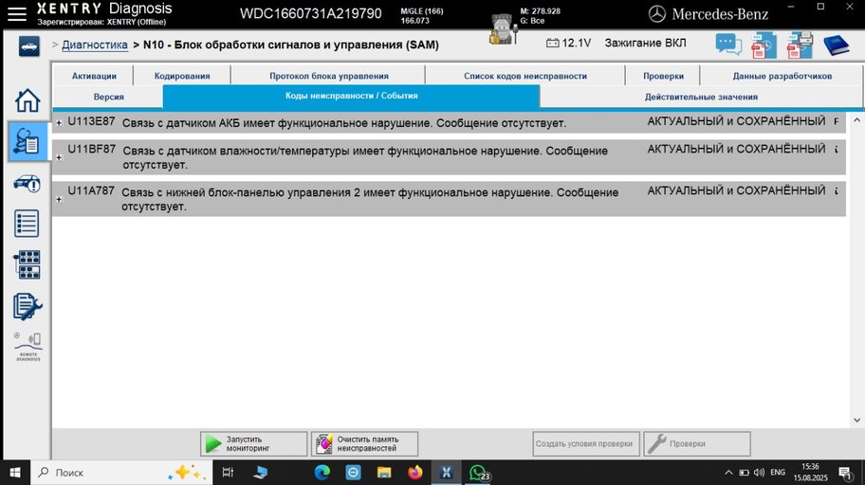Select the Diagnosis stethoscope icon in the sidebar
The height and width of the screenshot is (485, 865).
[x=27, y=142]
